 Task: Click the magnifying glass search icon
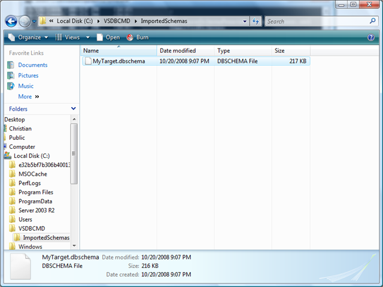tap(372, 21)
